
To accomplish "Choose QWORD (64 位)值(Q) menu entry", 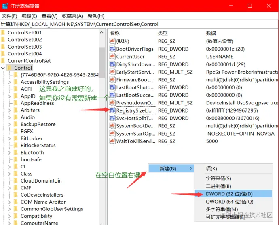I will (233, 202).
